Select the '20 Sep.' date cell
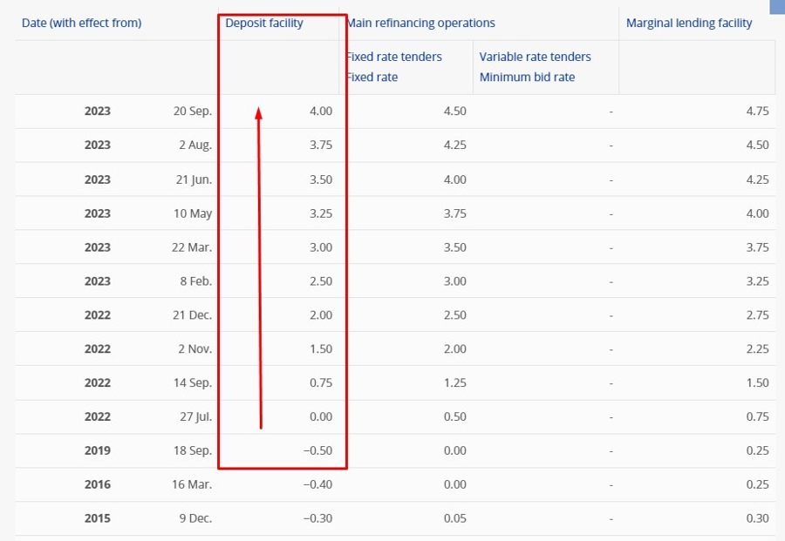Screen dimensions: 785x541 tap(192, 111)
